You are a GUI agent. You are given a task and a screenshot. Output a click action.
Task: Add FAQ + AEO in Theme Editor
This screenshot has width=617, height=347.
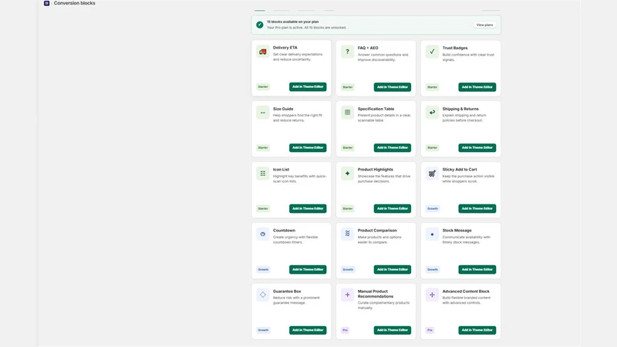tap(393, 87)
